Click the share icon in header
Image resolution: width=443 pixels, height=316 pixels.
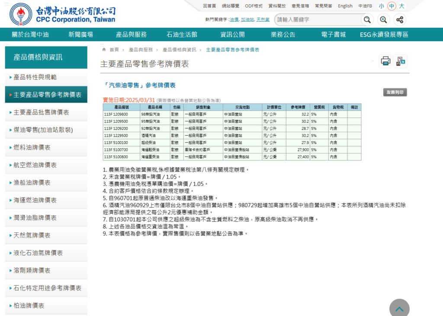[x=400, y=20]
